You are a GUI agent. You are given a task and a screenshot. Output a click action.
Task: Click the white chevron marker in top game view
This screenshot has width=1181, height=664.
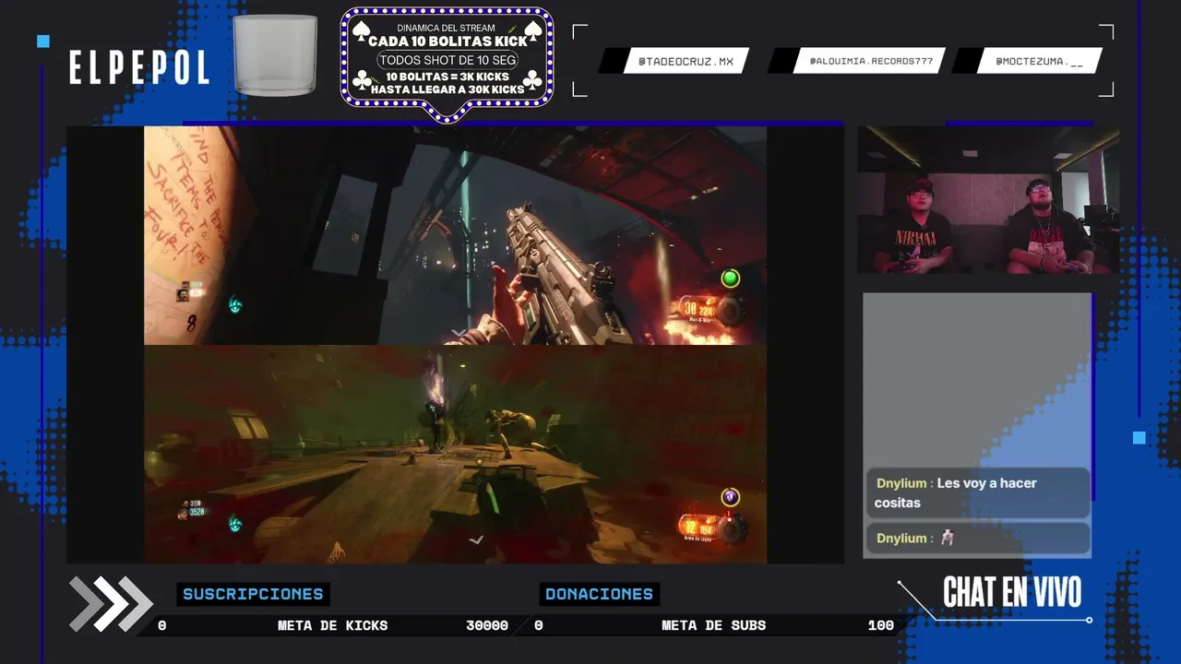[459, 332]
